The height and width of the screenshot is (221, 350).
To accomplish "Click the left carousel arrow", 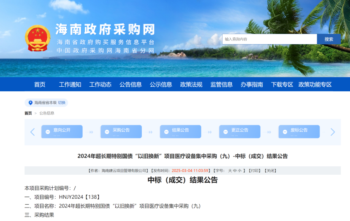I will click(x=33, y=132).
